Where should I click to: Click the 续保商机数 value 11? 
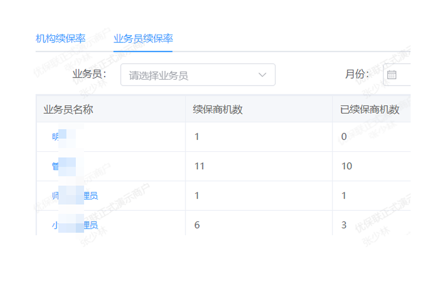coord(199,166)
